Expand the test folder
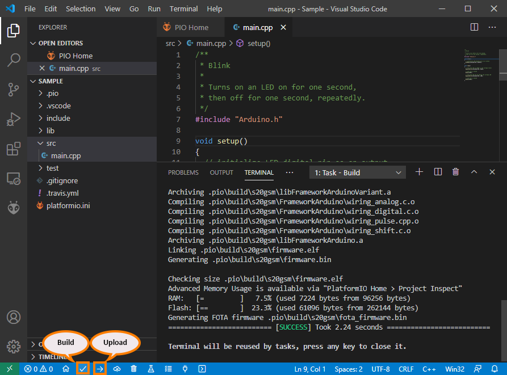The width and height of the screenshot is (507, 375). (92, 168)
